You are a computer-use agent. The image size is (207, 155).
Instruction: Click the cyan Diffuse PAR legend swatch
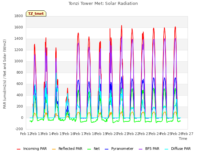pos(167,149)
